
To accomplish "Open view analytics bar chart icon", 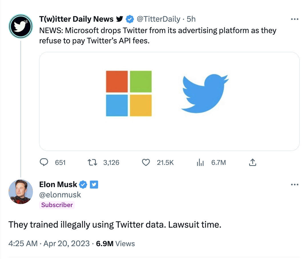I will pos(200,163).
